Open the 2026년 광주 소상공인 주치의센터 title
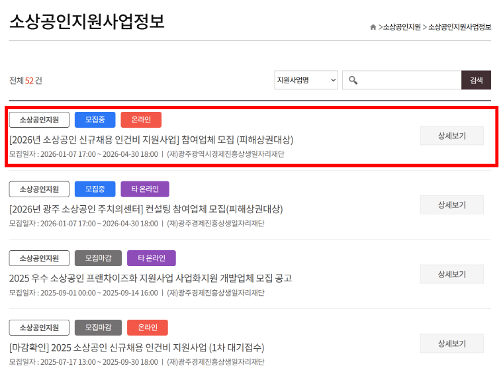Image resolution: width=503 pixels, height=370 pixels. (146, 209)
